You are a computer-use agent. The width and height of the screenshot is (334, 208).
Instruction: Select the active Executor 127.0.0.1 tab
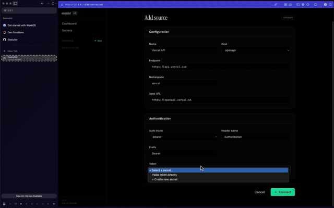[x=29, y=58]
